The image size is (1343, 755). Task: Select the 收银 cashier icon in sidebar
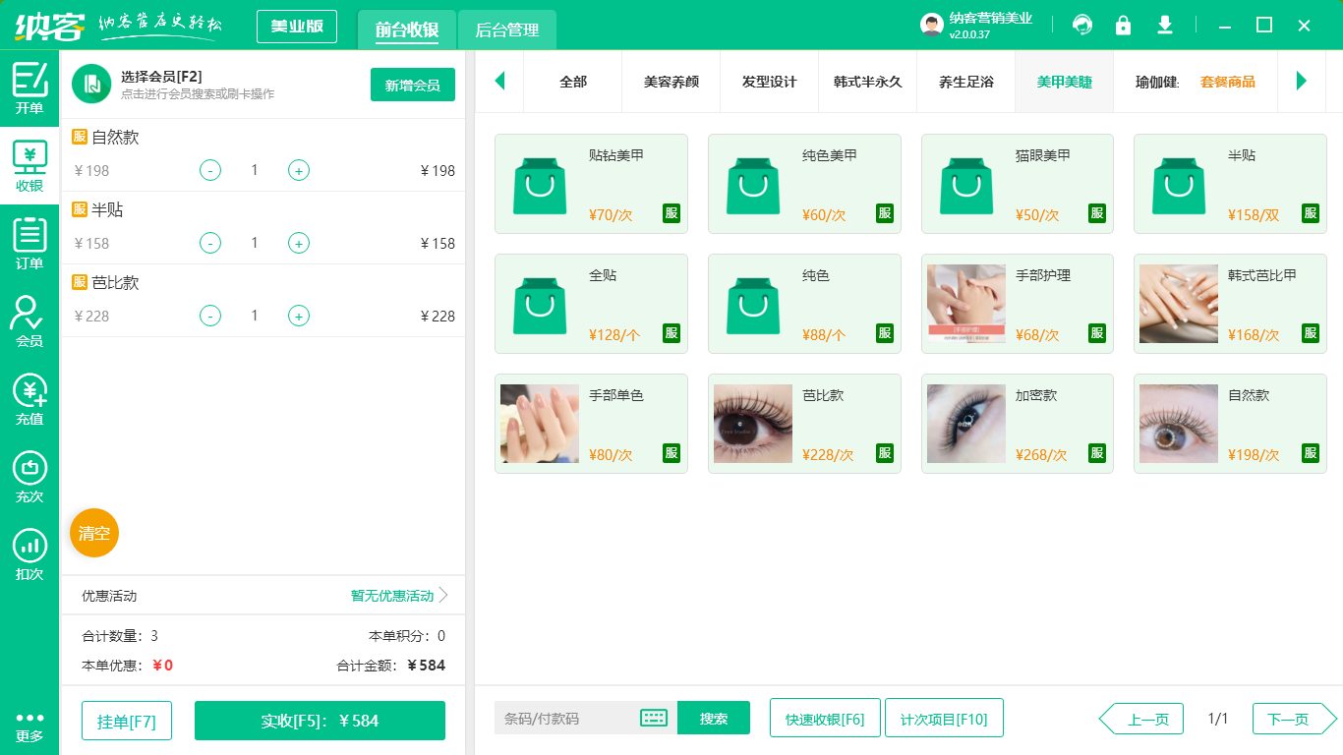[x=29, y=163]
